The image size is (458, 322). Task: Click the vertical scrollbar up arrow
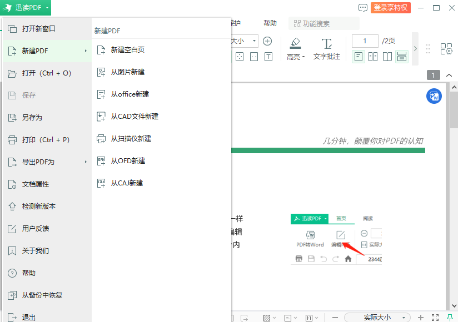(454, 87)
